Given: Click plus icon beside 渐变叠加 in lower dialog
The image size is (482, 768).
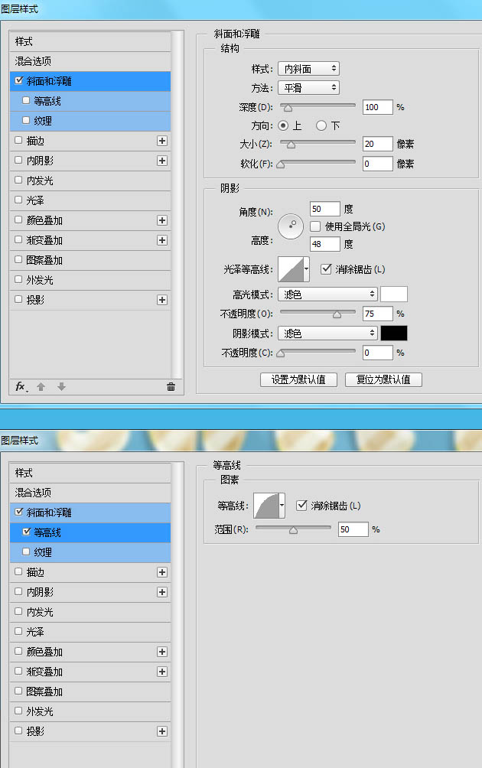Looking at the screenshot, I should pyautogui.click(x=162, y=672).
